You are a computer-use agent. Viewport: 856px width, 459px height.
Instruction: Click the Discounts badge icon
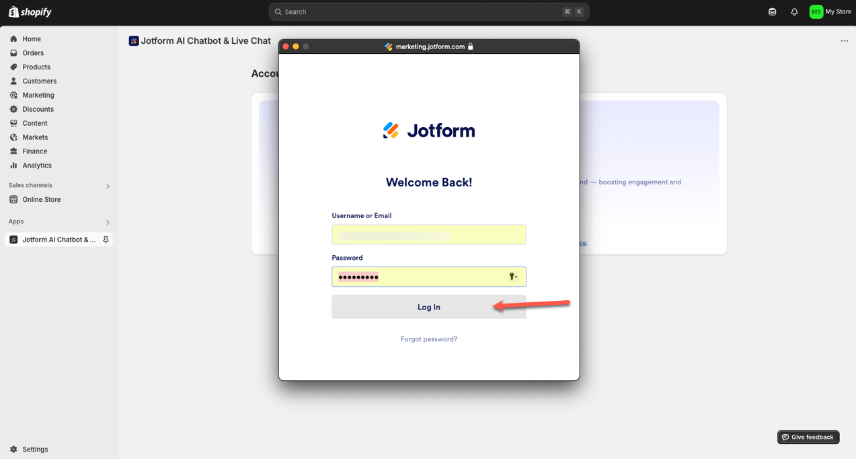click(x=13, y=109)
